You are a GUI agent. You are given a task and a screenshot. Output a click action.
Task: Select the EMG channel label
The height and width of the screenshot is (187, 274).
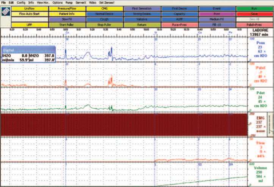point(260,118)
